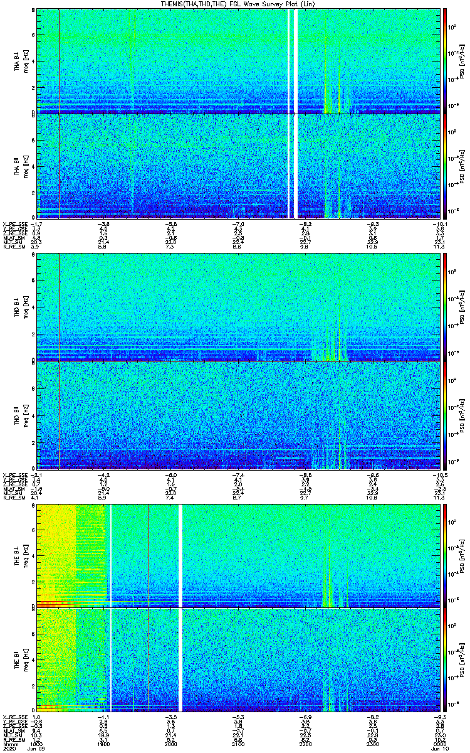
Task: Click the wide white data gap in THE B-perpendicular panel
Action: pyautogui.click(x=180, y=556)
